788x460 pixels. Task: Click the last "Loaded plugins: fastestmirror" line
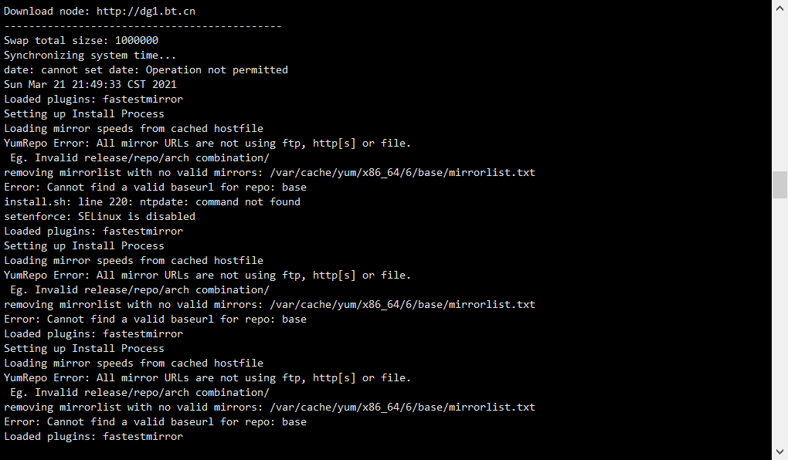click(93, 436)
